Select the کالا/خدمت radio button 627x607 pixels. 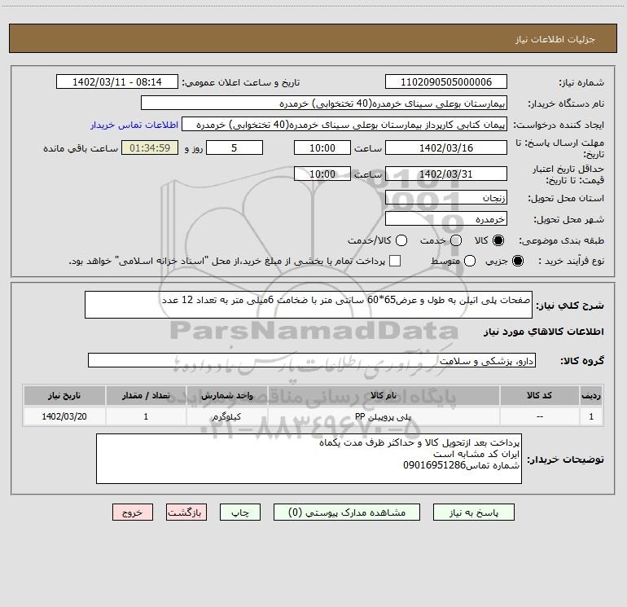coord(401,240)
